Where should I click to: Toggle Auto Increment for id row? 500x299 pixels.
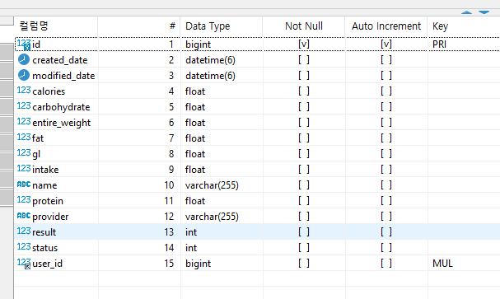(386, 44)
